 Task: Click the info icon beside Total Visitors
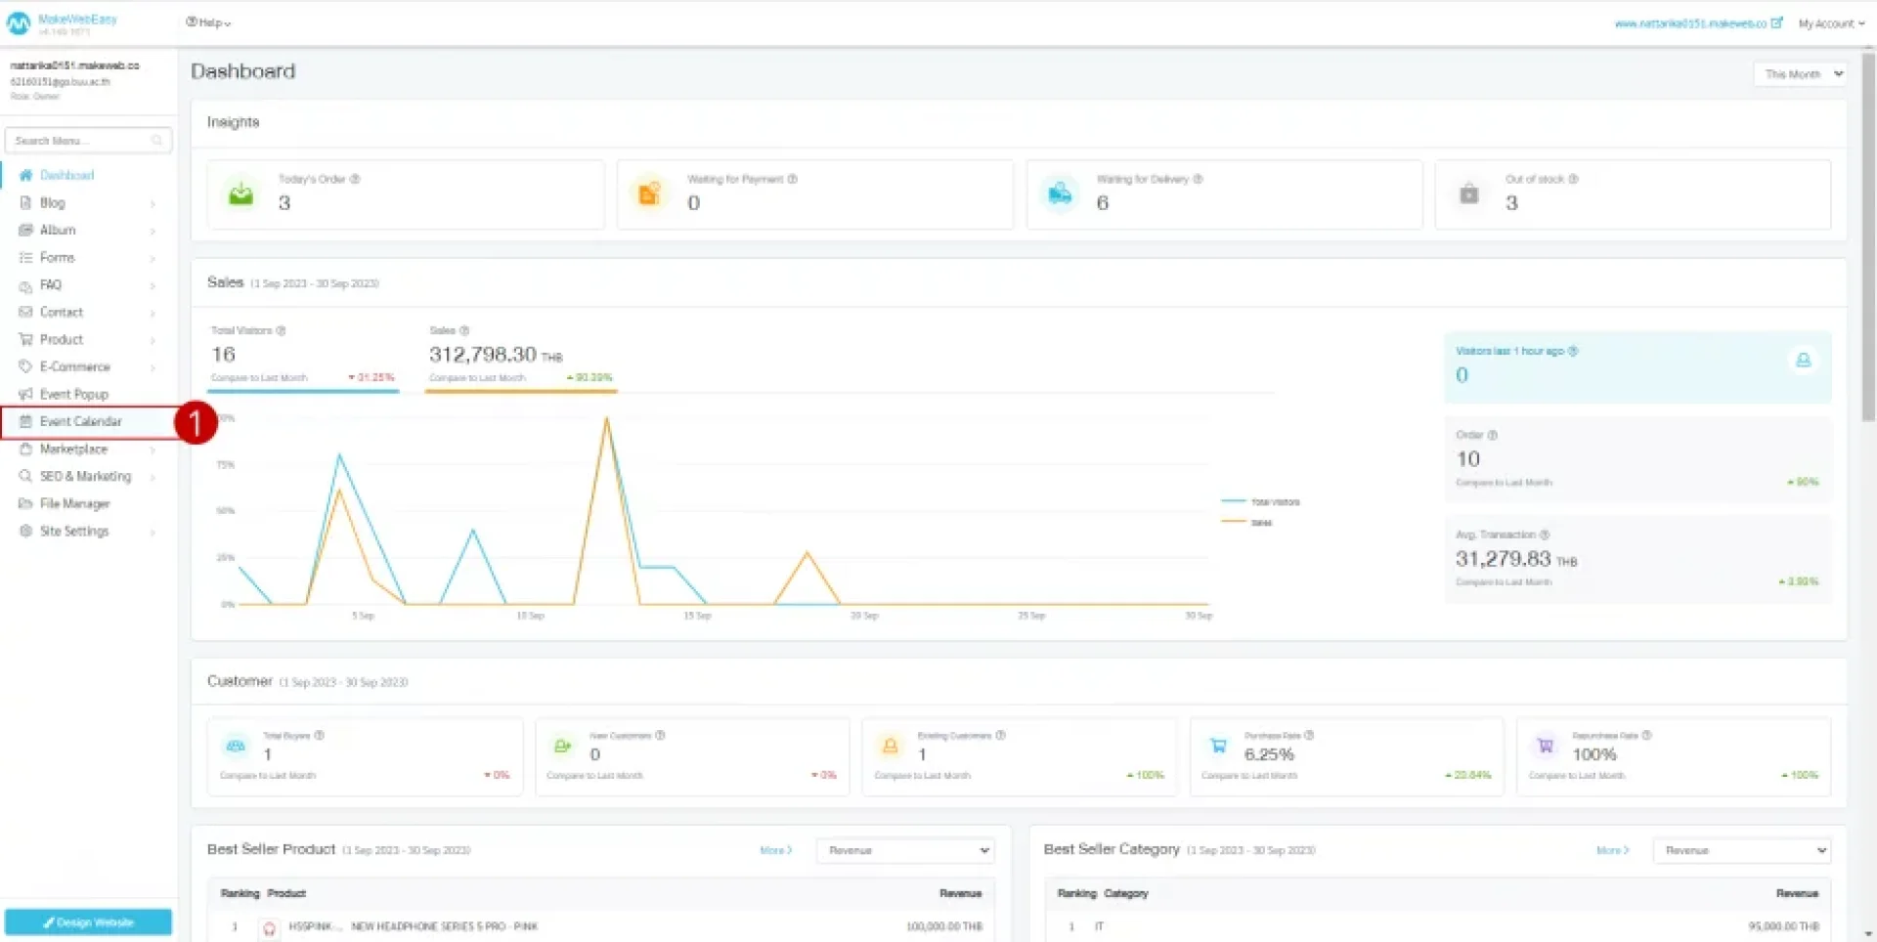coord(282,330)
